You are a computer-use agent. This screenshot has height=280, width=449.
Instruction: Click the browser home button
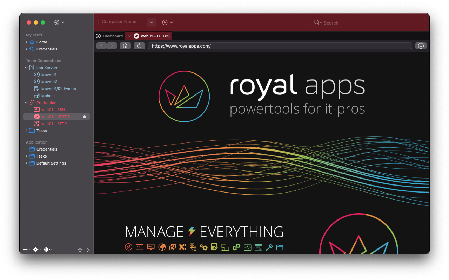tap(125, 46)
